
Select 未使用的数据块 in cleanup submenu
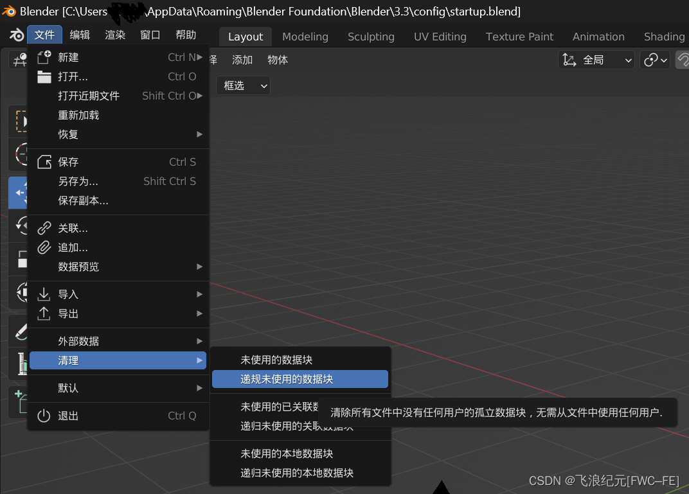tap(300, 360)
